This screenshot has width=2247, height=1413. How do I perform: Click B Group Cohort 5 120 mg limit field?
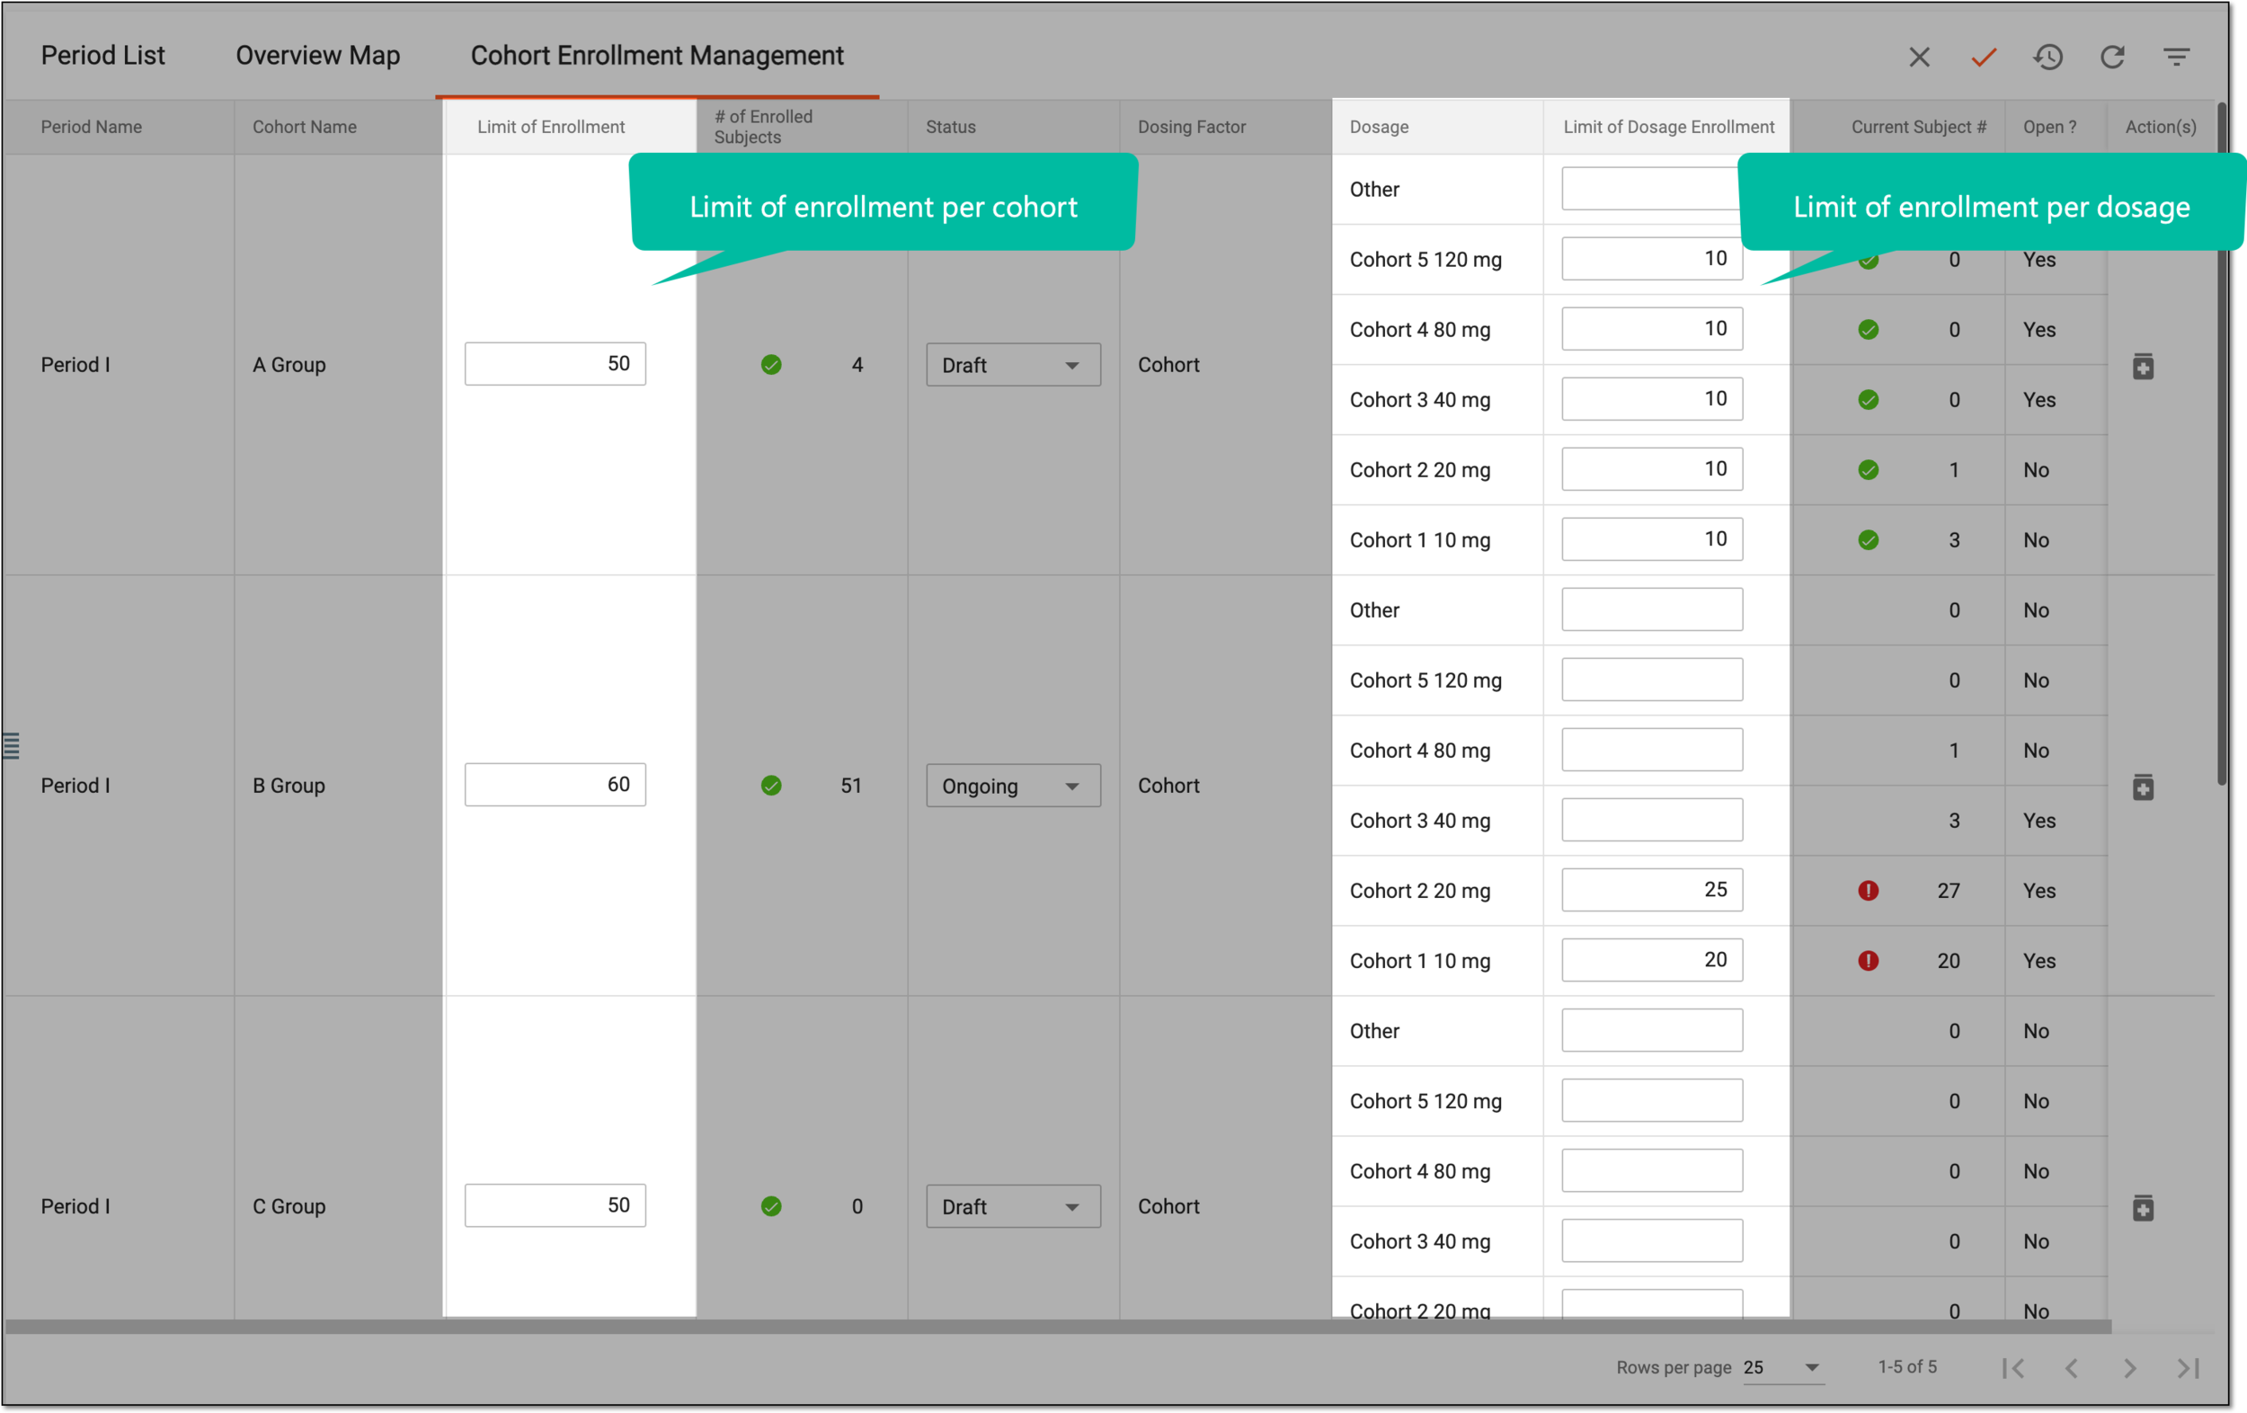click(x=1652, y=680)
